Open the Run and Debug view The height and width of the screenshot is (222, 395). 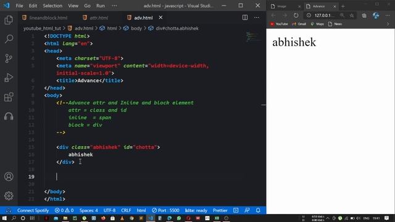(9, 78)
